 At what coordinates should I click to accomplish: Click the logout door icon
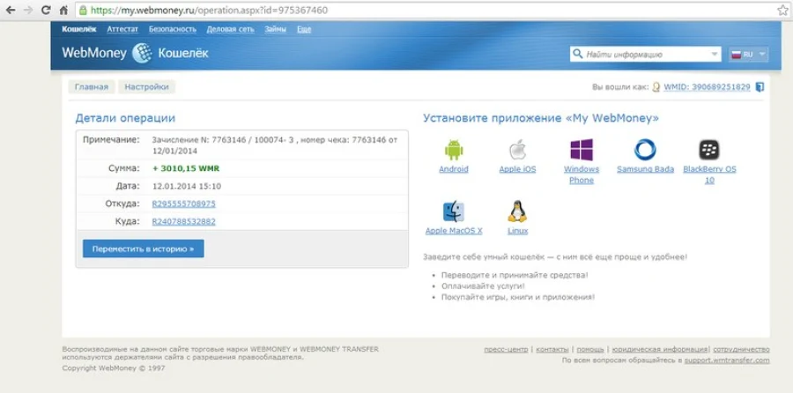[760, 87]
